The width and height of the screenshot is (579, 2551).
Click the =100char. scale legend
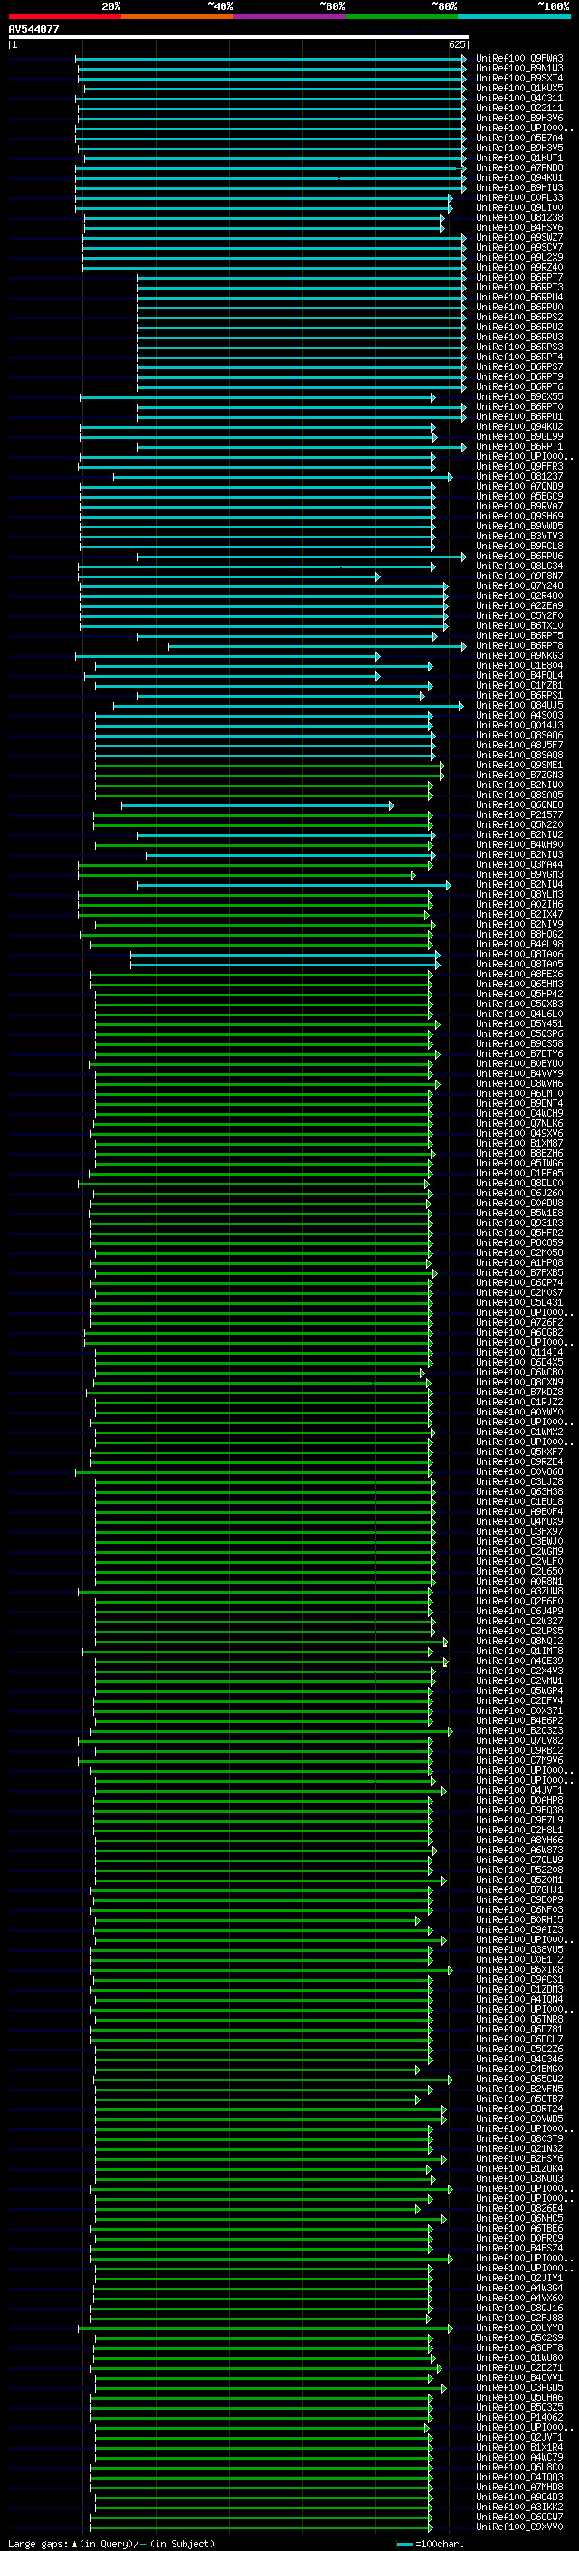430,2543
